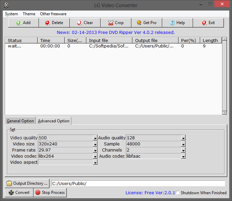Expand the Audio quality dropdown
Image resolution: width=232 pixels, height=201 pixels.
[x=183, y=138]
